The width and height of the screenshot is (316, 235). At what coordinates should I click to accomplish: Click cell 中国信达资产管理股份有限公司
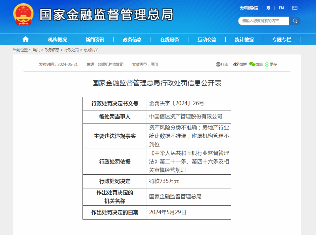[189, 117]
